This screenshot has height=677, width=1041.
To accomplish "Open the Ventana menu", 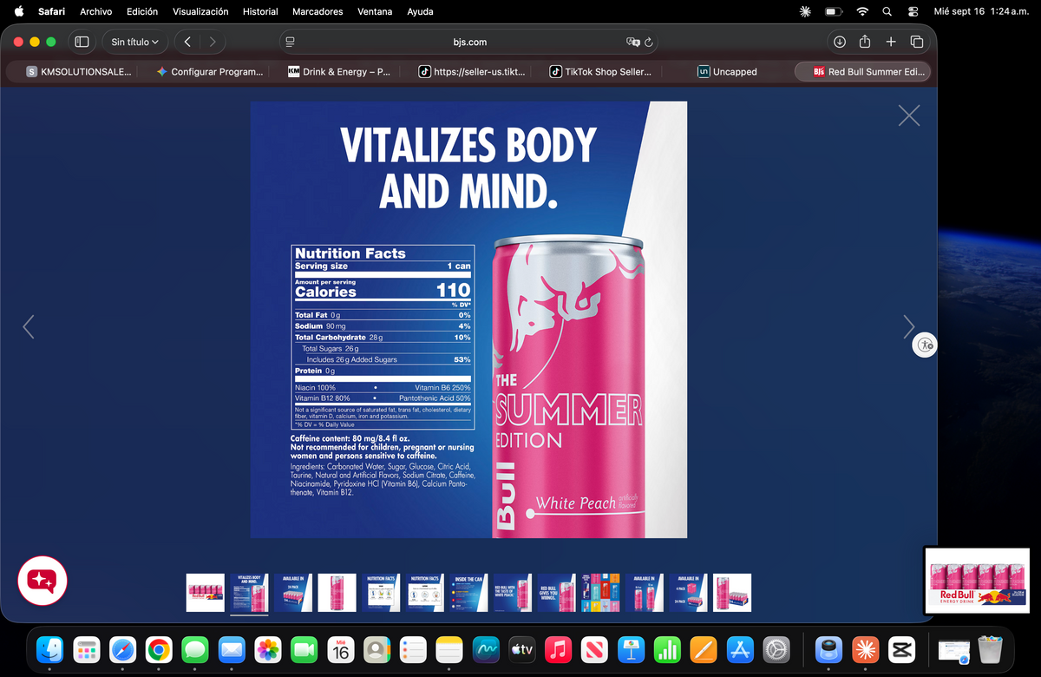I will [x=375, y=11].
